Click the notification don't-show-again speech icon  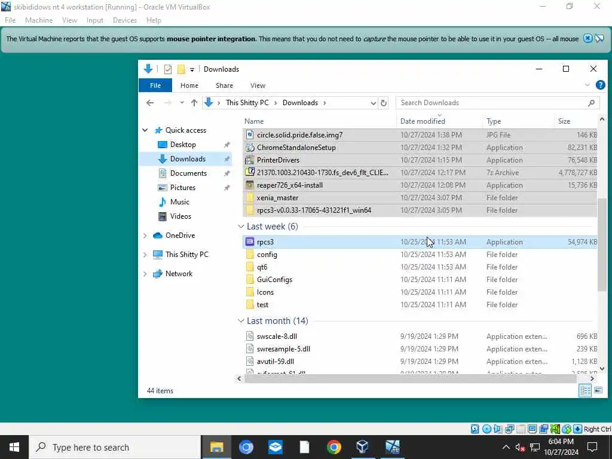(599, 38)
